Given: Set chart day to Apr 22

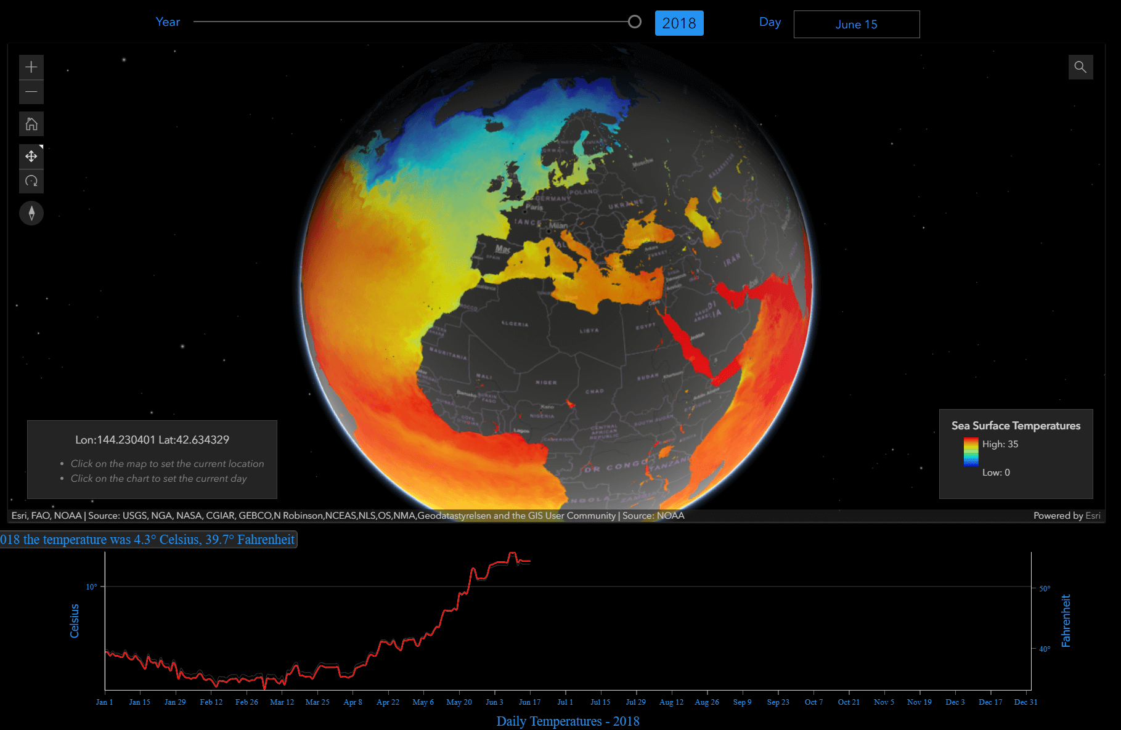Looking at the screenshot, I should (x=388, y=702).
